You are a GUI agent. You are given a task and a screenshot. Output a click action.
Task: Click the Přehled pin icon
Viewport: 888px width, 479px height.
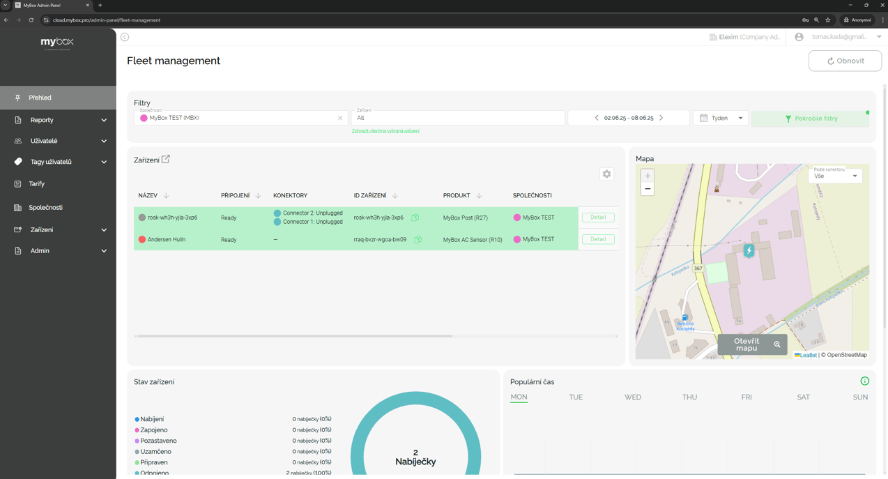[18, 98]
